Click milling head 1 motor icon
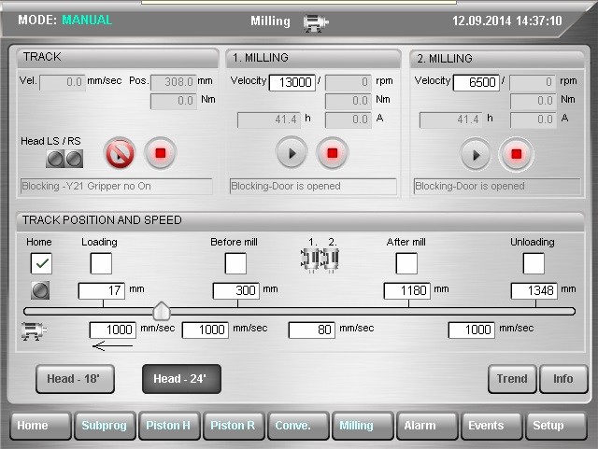 point(311,260)
